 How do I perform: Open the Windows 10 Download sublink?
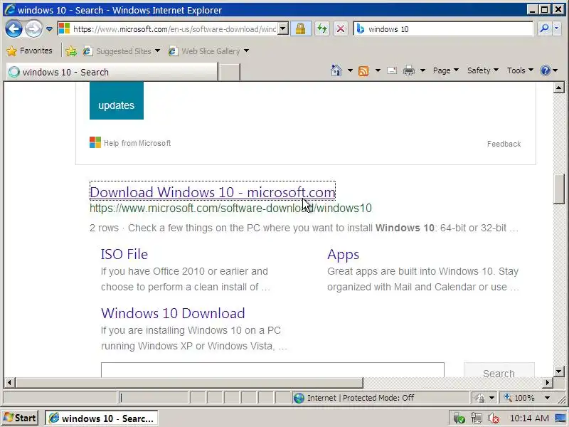coord(173,313)
